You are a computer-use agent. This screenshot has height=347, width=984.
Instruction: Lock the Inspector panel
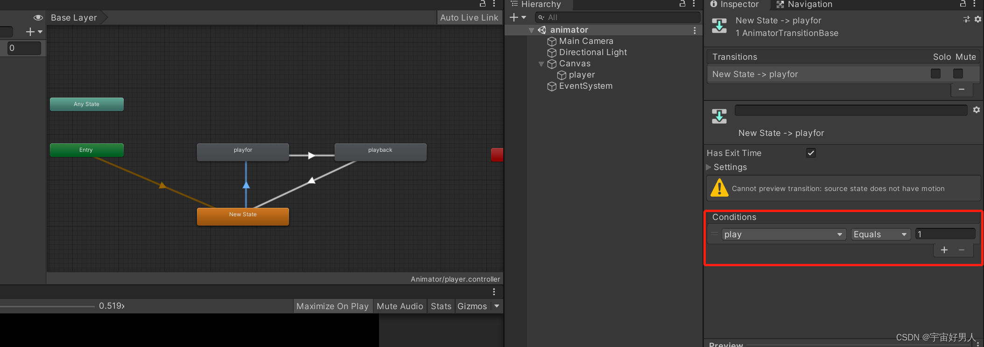963,4
